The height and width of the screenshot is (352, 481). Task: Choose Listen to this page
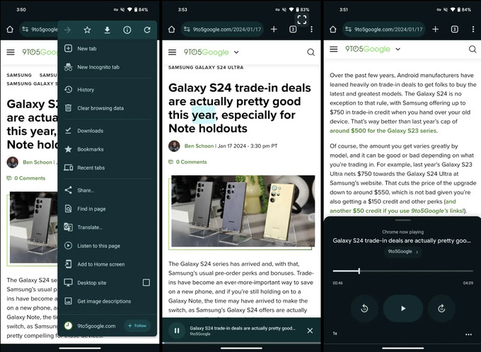click(98, 245)
